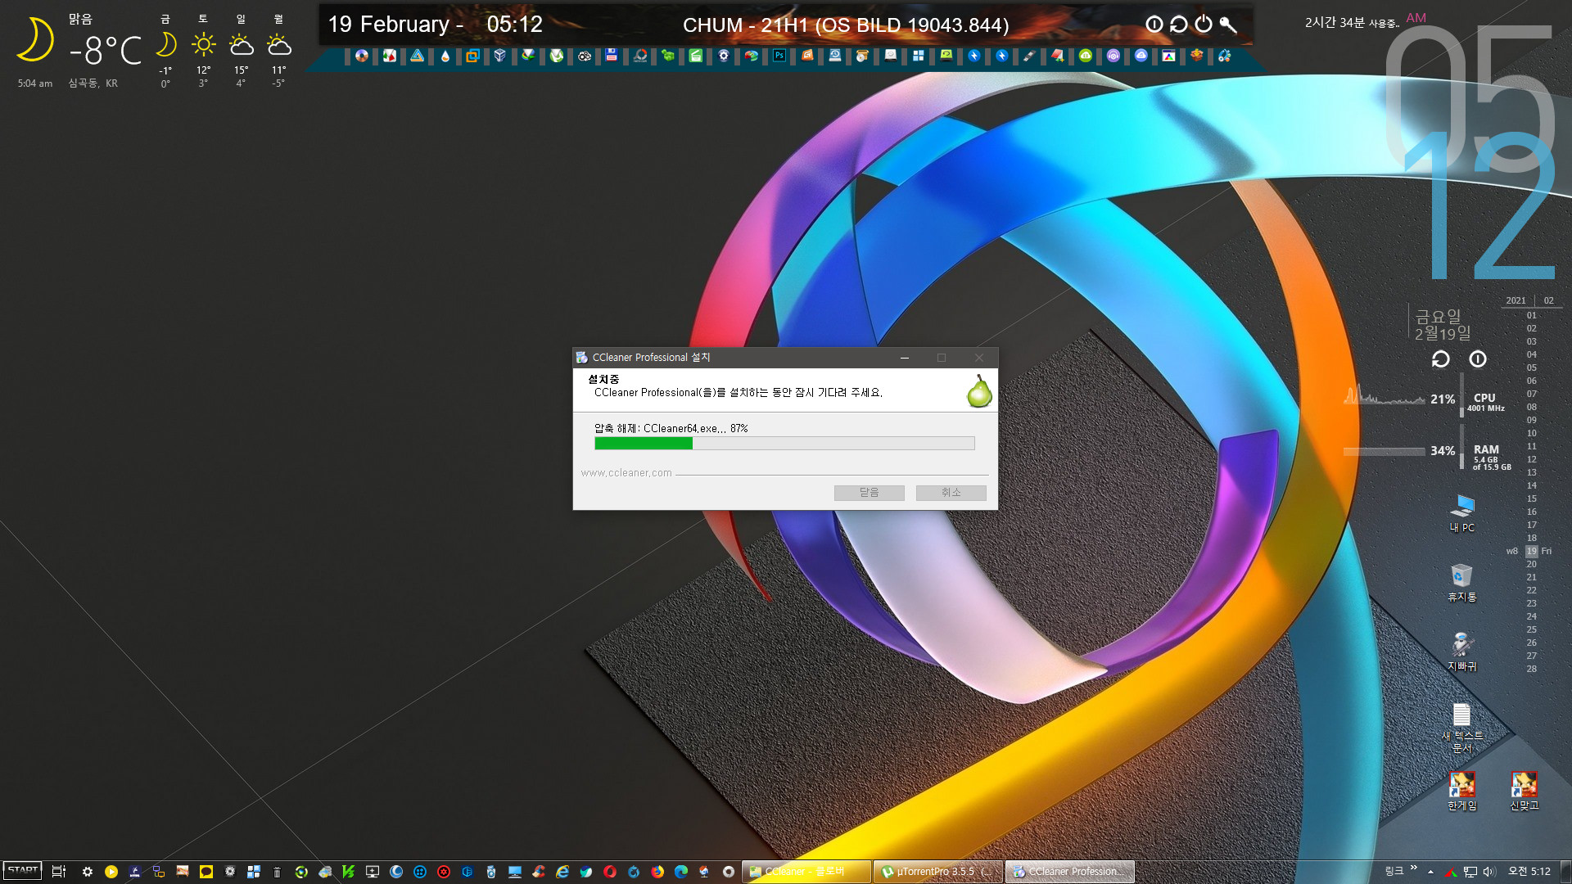
Task: Open the 새 텍스트 문서 file
Action: click(x=1462, y=728)
